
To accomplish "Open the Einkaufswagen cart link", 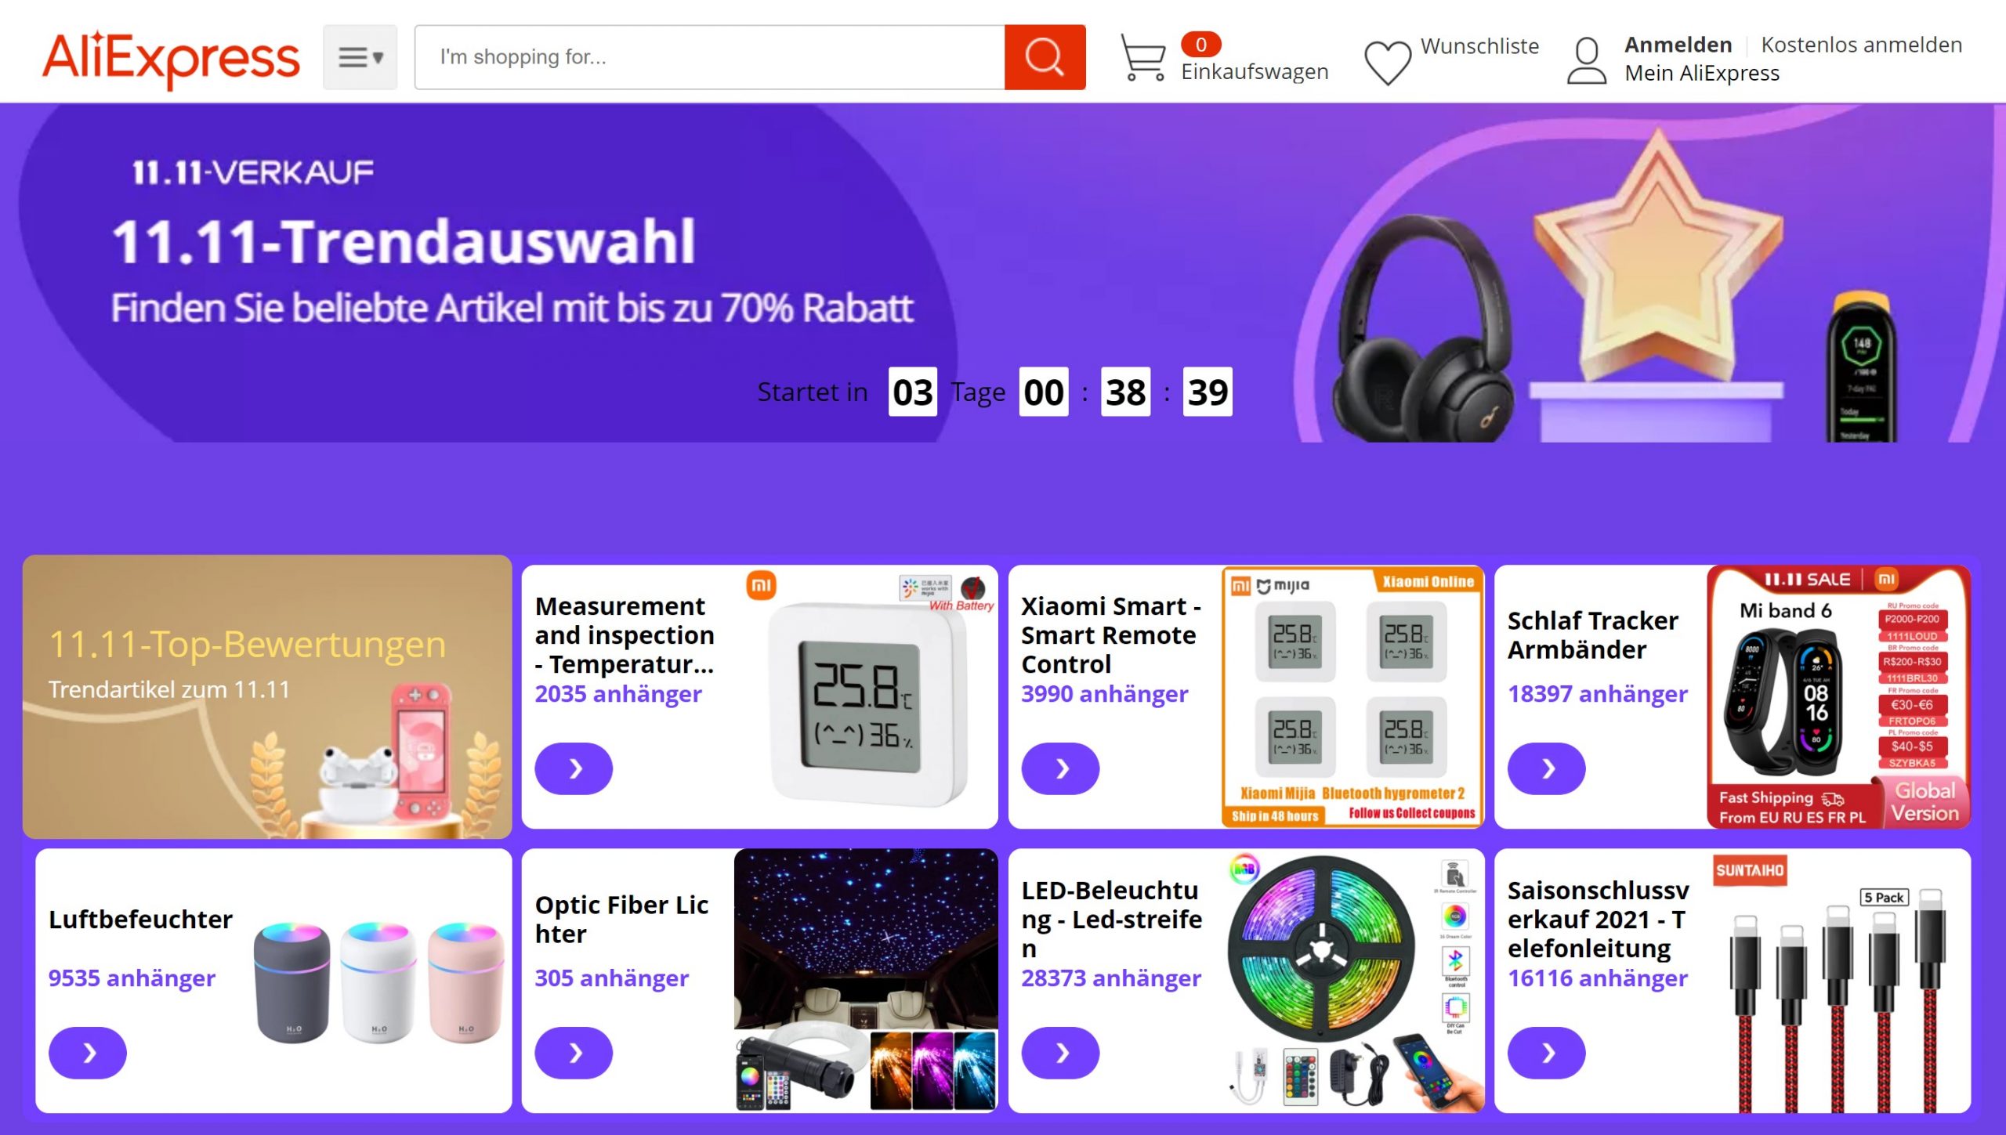I will coord(1255,71).
